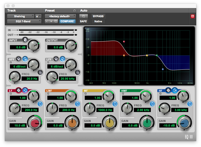Click the input phase invert icon

click(x=25, y=40)
